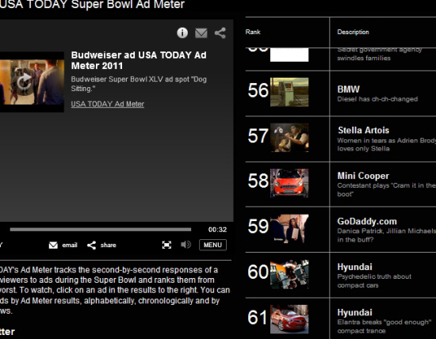436x339 pixels.
Task: Click the 'Secret government agency swindles families' description
Action: 379,54
